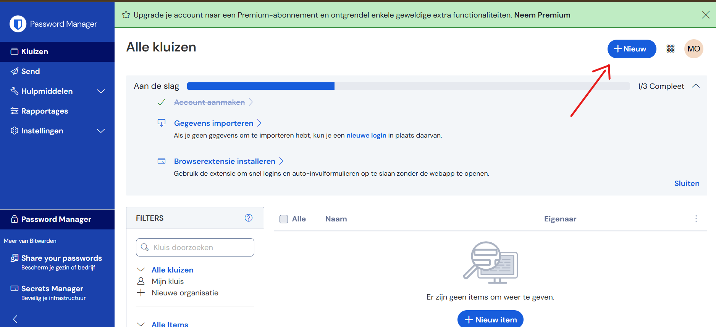Screen dimensions: 716x327
Task: Expand the Instellingen chevron
Action: click(x=101, y=131)
